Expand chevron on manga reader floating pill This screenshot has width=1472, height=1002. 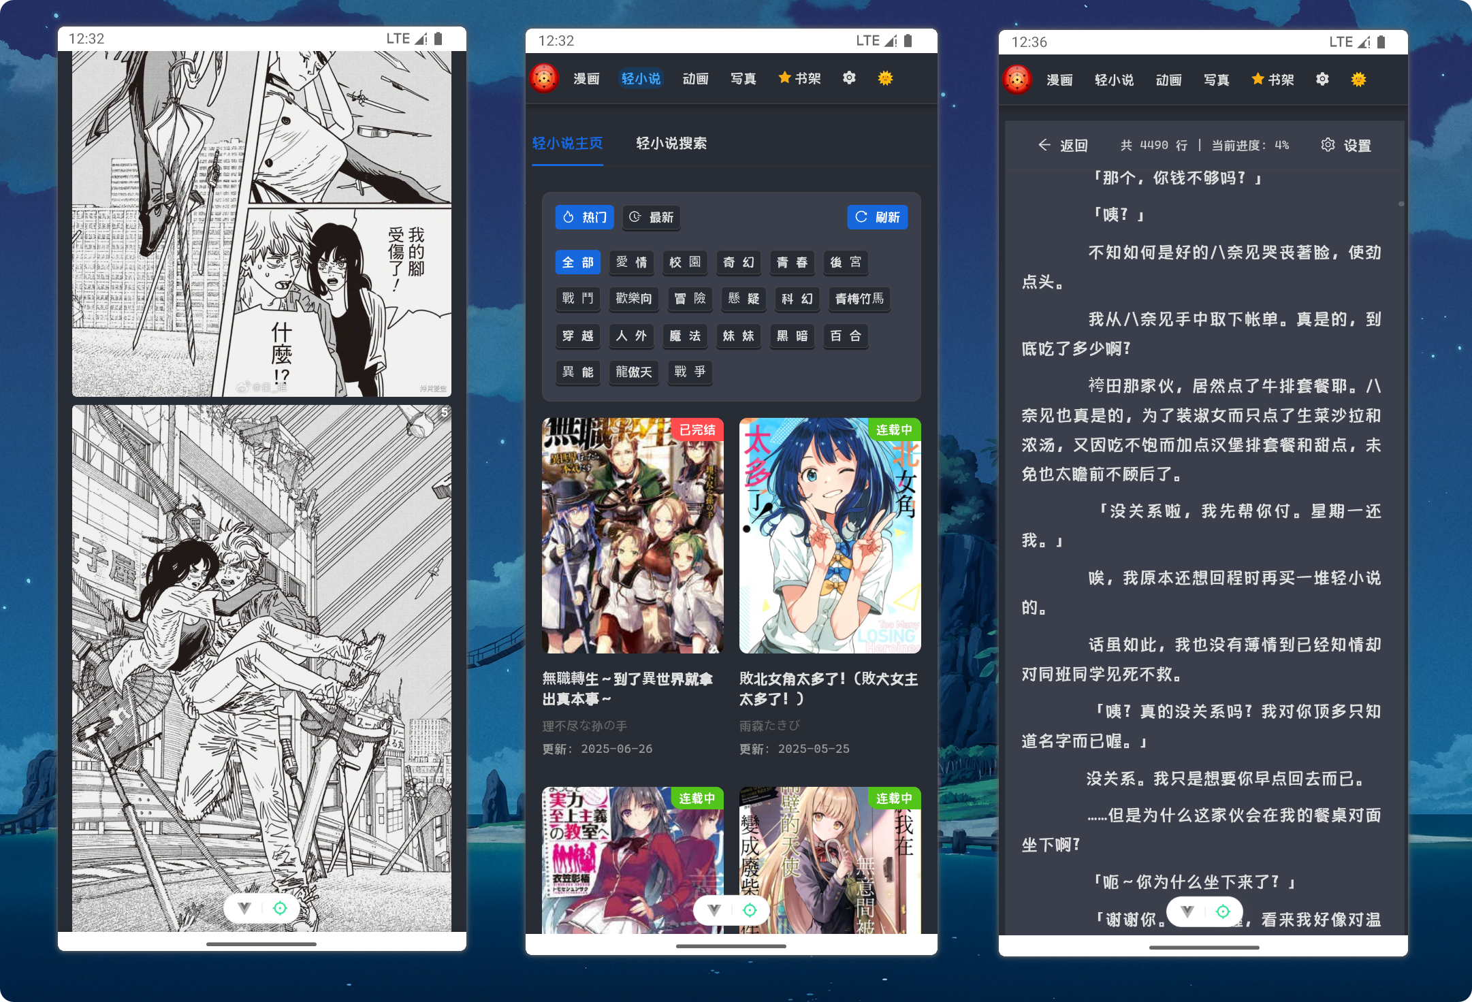click(x=244, y=908)
